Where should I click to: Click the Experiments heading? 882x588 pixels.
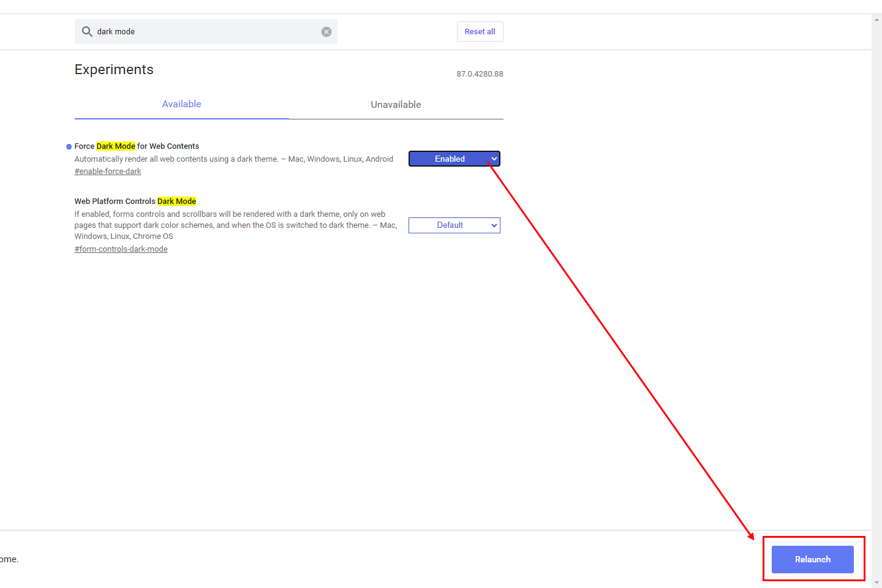114,70
